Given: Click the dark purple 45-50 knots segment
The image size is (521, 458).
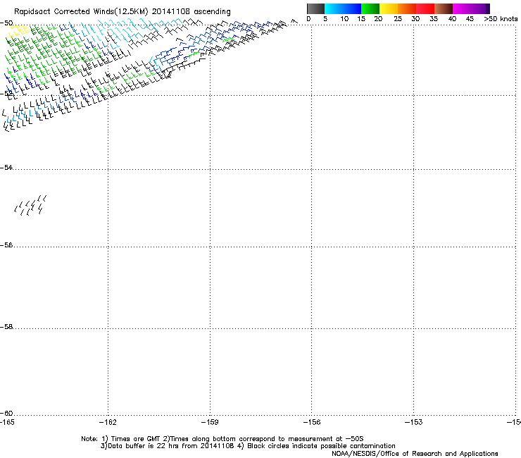Looking at the screenshot, I should [x=480, y=8].
